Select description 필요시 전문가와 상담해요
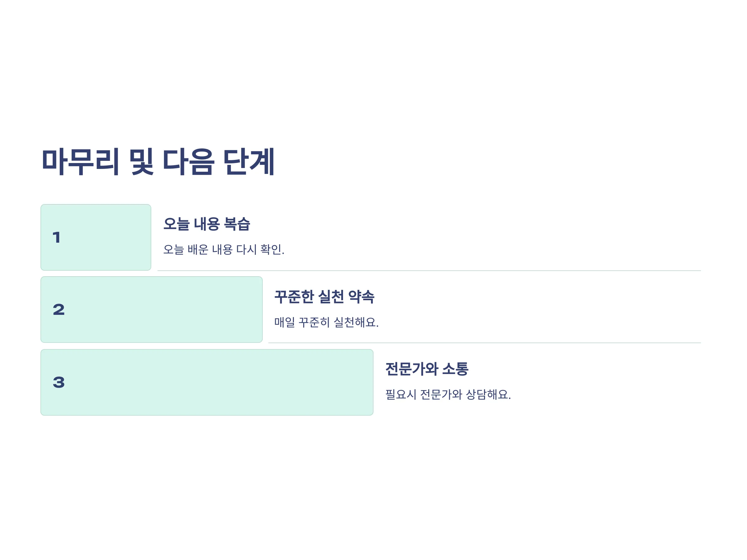This screenshot has width=747, height=560. click(448, 394)
